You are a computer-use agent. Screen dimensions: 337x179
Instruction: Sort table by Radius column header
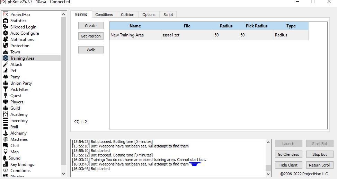(226, 26)
